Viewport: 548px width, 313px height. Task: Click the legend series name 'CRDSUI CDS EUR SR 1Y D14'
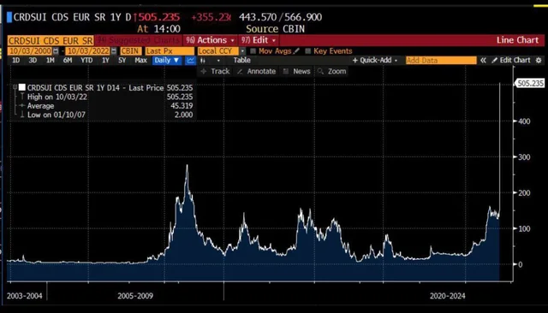click(74, 87)
